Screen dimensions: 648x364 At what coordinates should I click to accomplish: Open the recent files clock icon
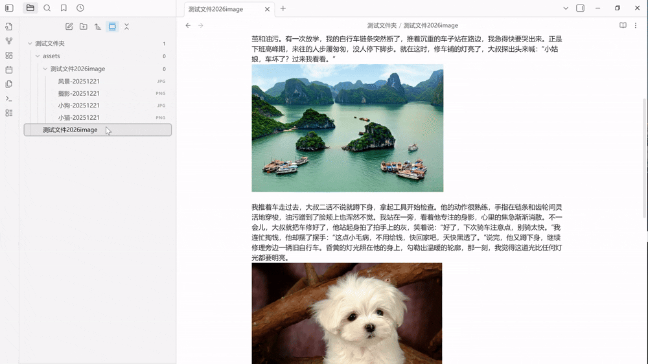80,8
